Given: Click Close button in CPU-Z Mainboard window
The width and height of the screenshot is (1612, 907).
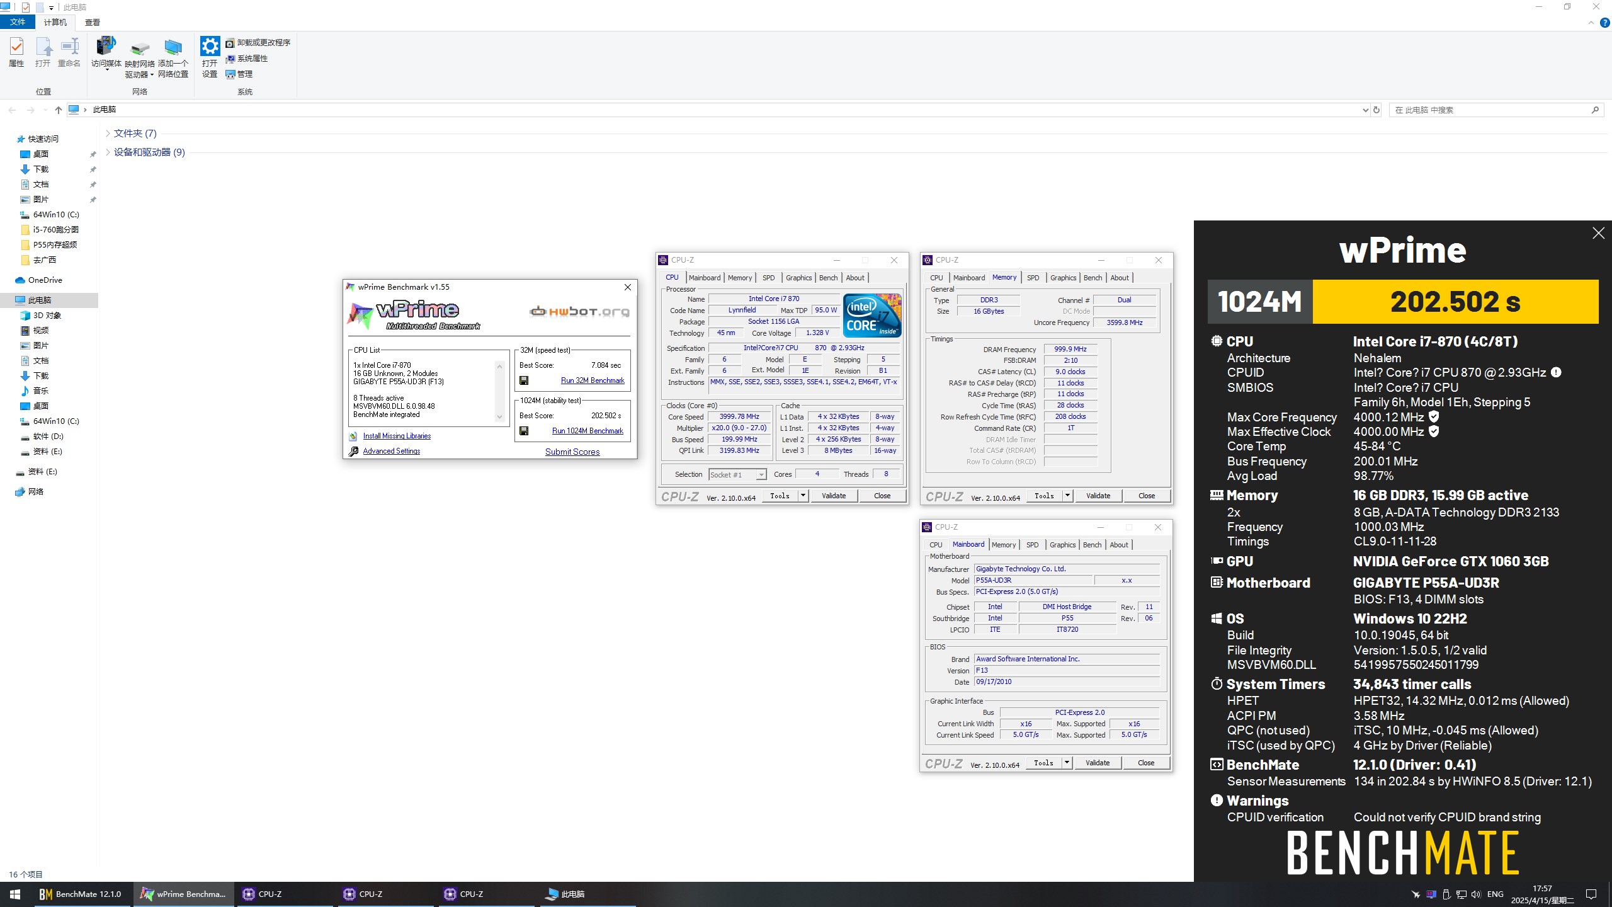Looking at the screenshot, I should pyautogui.click(x=1146, y=763).
